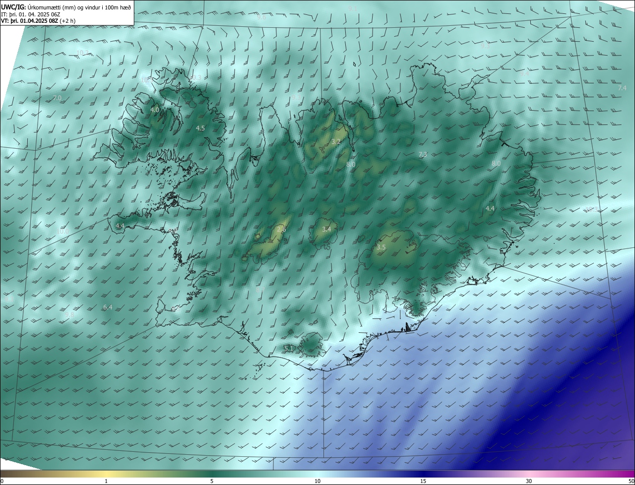Viewport: 635px width, 485px height.
Task: Click the '15' tick label on the color scale
Action: point(423,481)
